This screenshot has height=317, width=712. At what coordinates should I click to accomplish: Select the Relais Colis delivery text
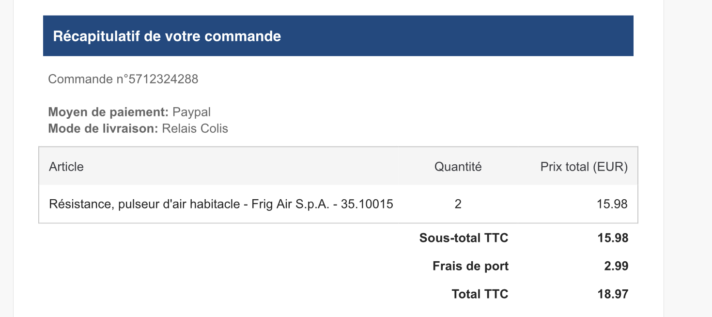[195, 128]
